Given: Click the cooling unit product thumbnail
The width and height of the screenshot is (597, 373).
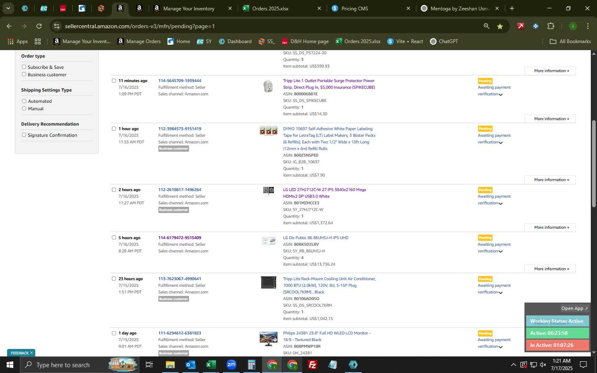Looking at the screenshot, I should pyautogui.click(x=268, y=282).
